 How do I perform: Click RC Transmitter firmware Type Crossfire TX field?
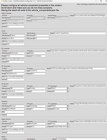click(x=37, y=71)
